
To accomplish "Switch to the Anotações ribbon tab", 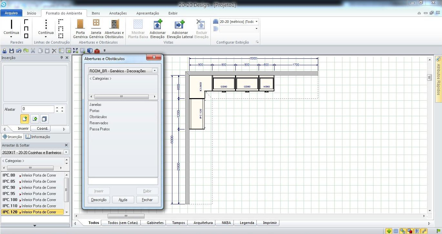I will tap(118, 13).
